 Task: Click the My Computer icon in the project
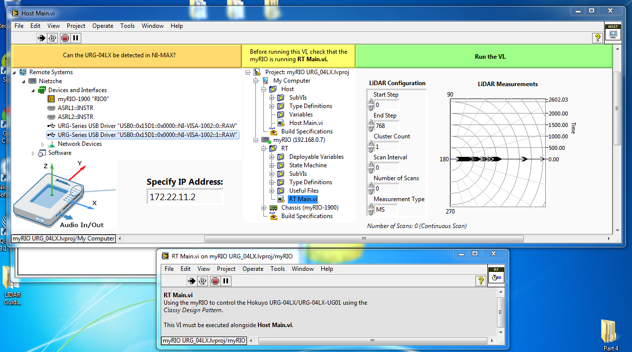(x=266, y=81)
